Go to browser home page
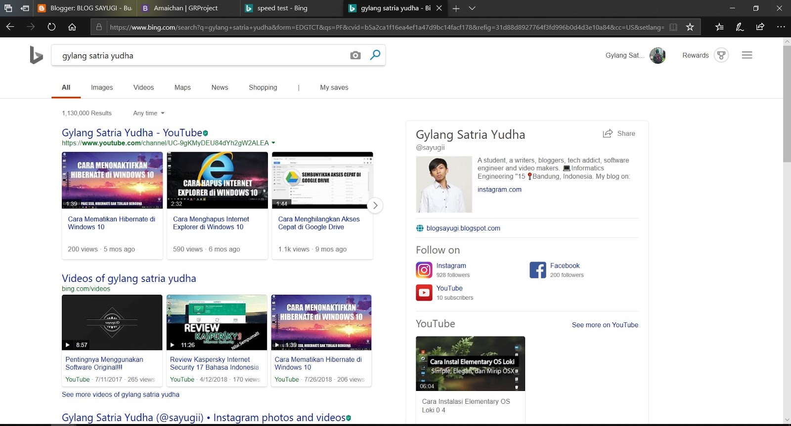 (72, 27)
